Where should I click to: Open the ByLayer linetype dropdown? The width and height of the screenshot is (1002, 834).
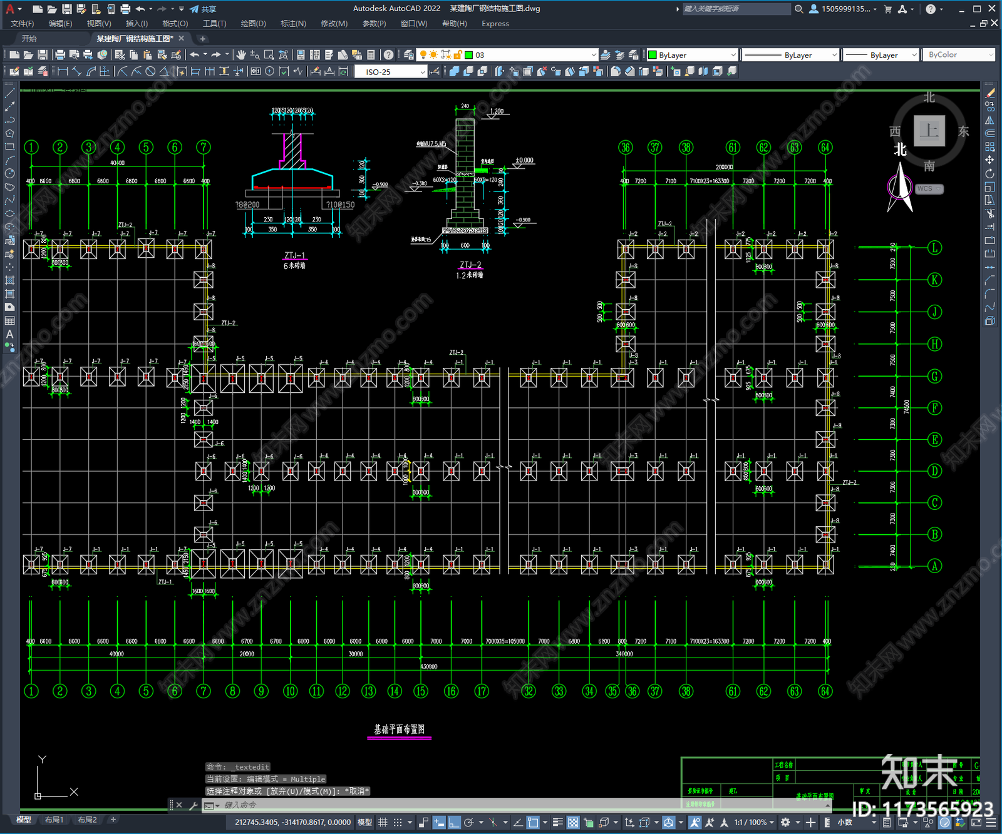click(834, 55)
